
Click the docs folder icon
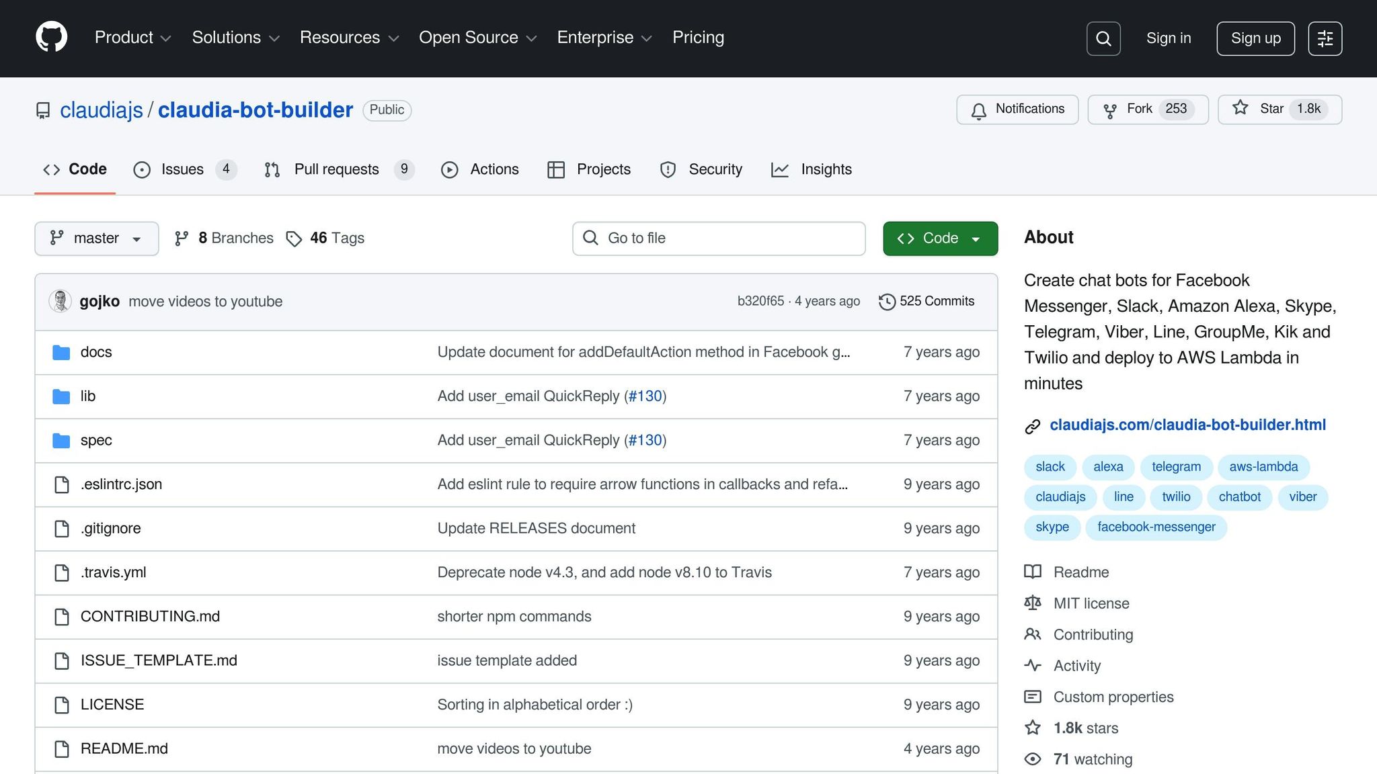tap(61, 352)
